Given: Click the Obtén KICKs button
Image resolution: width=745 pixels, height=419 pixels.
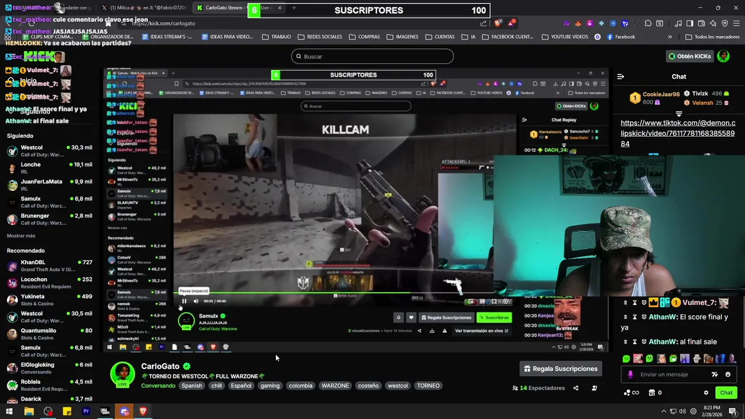Looking at the screenshot, I should (690, 56).
